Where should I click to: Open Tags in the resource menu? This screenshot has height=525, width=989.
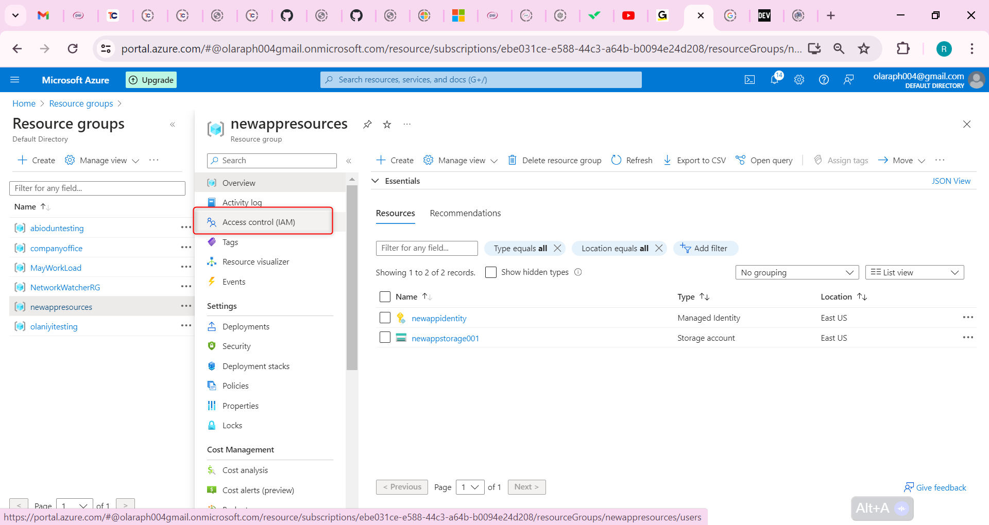[x=270, y=242]
